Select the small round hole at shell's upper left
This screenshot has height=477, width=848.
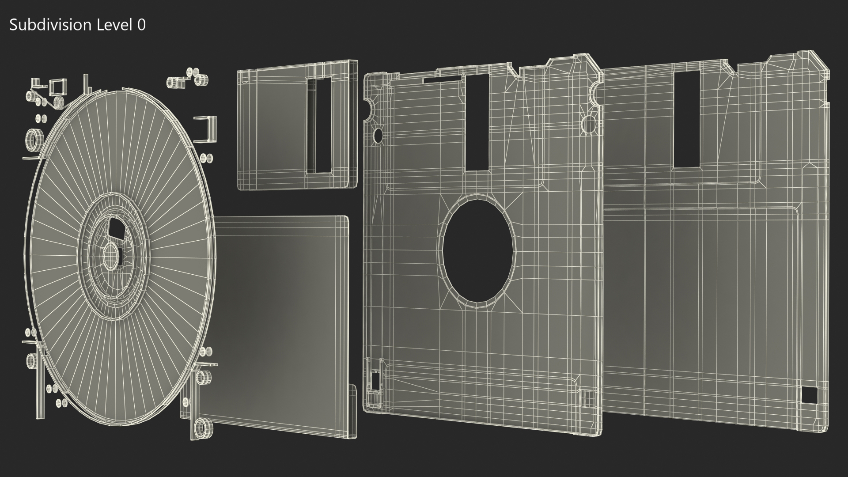pyautogui.click(x=378, y=136)
